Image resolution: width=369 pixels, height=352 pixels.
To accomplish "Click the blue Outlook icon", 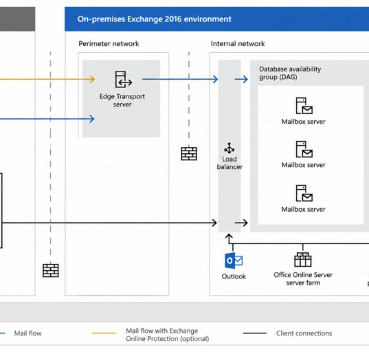I will pos(234,261).
